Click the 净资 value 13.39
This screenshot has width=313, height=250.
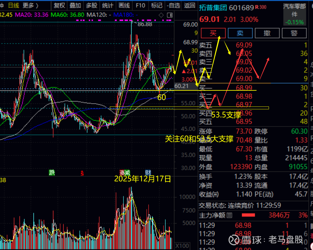point(244,185)
